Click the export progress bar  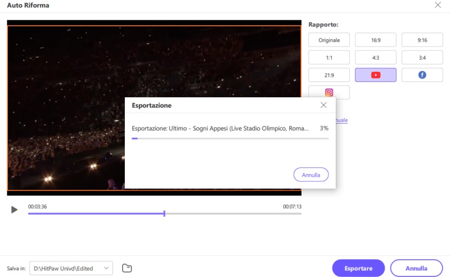[230, 138]
